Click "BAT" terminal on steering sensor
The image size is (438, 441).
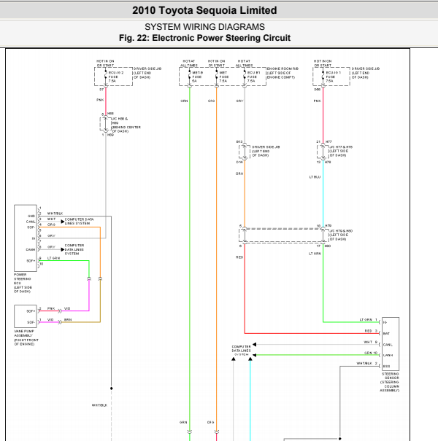[x=386, y=333]
